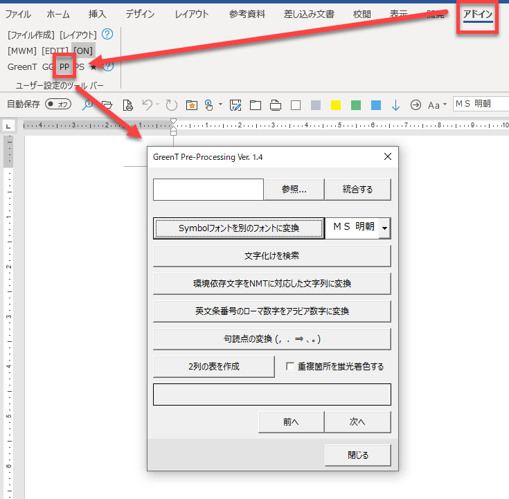The image size is (509, 499).
Task: Click the help icon beside [レイアウト]
Action: 107,34
